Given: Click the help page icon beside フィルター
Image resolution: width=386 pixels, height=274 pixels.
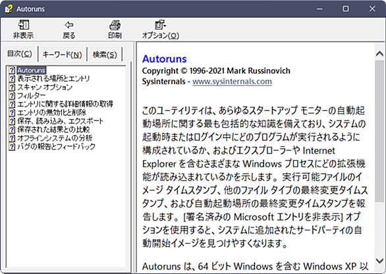Looking at the screenshot, I should pyautogui.click(x=12, y=96).
